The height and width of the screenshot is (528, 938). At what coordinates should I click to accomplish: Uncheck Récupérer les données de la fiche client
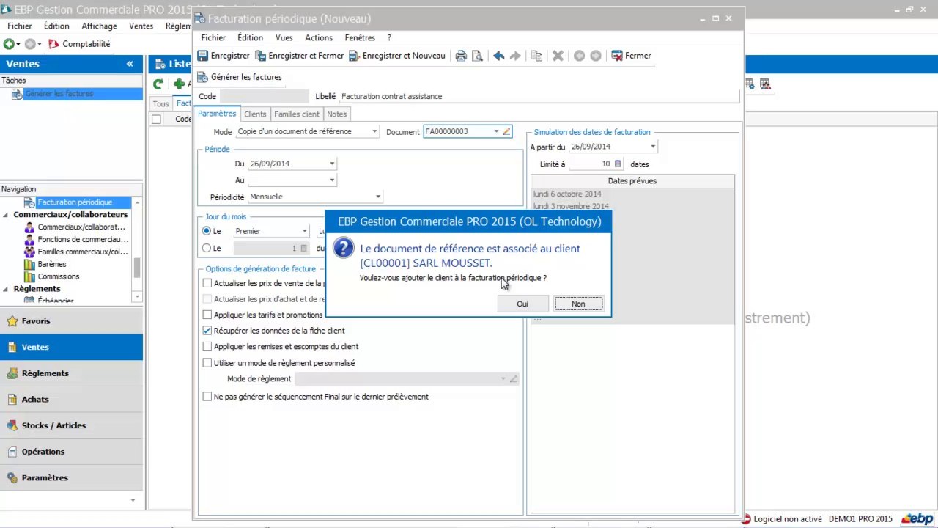tap(207, 331)
